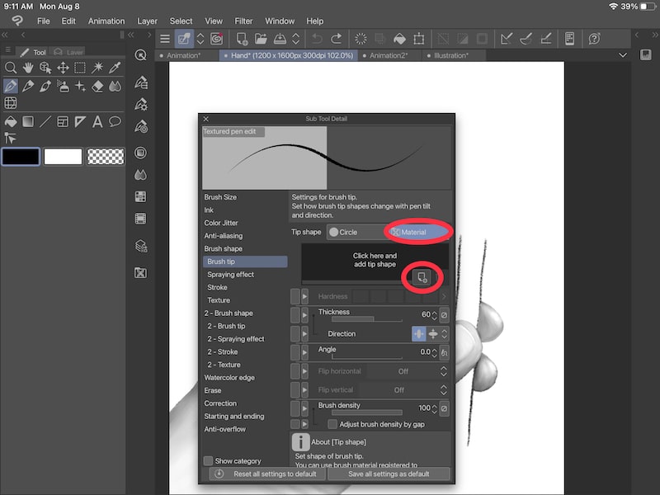This screenshot has height=495, width=660.
Task: Open the Window menu
Action: click(280, 21)
